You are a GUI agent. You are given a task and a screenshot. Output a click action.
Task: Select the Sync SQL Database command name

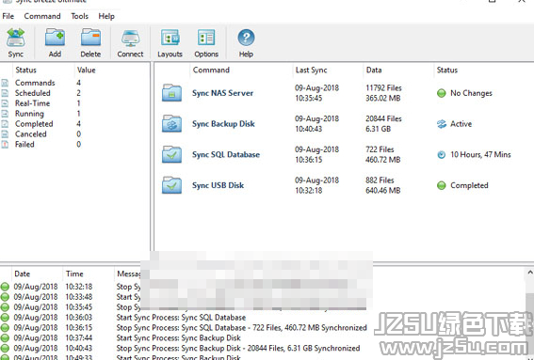click(x=226, y=154)
